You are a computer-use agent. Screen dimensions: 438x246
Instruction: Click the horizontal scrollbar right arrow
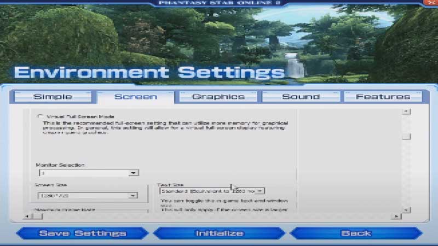(396, 216)
